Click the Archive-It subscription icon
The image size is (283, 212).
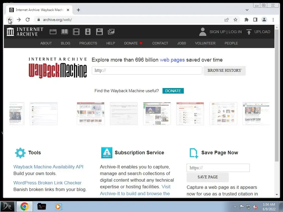point(107,153)
